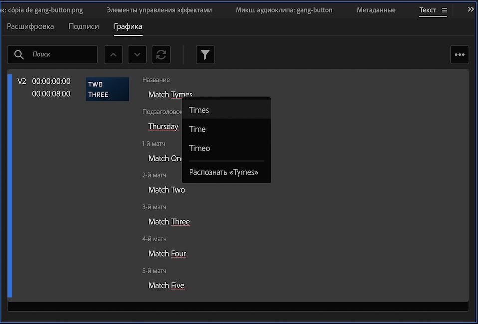Select the Графика tab
478x324 pixels.
pyautogui.click(x=128, y=26)
